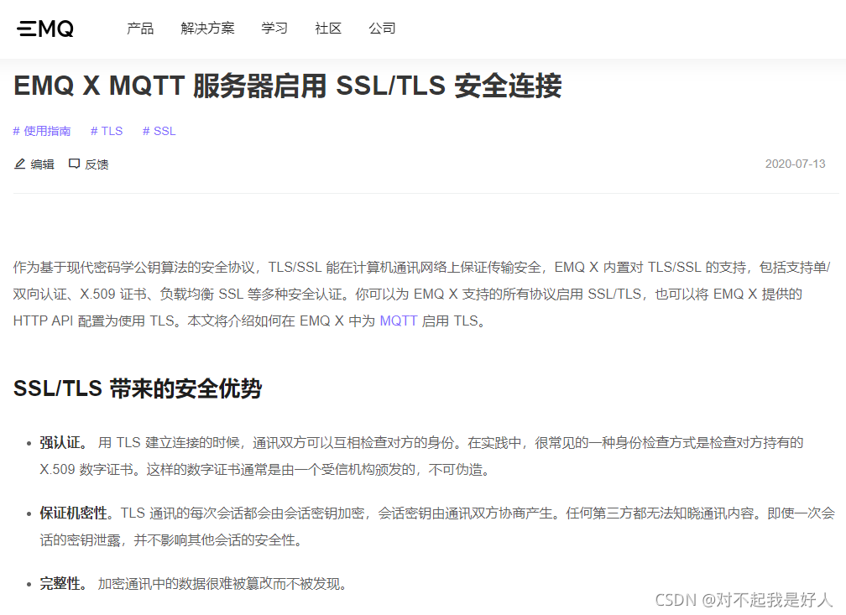Open the # 使用指南 tag
Viewport: 846px width, 615px height.
(42, 131)
